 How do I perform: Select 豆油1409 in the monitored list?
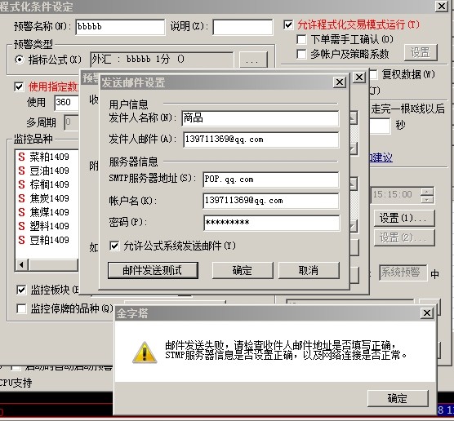point(49,171)
